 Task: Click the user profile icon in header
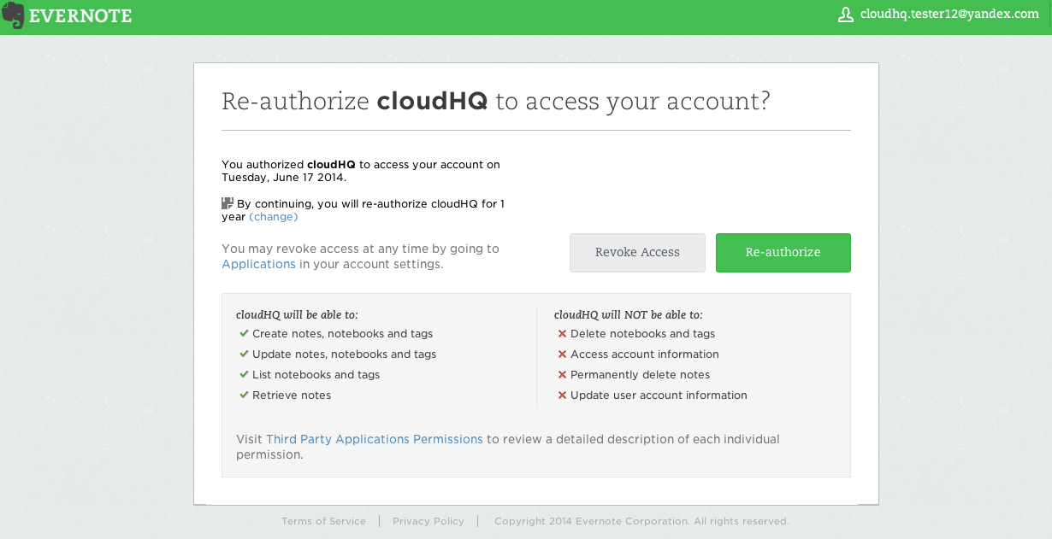[846, 15]
